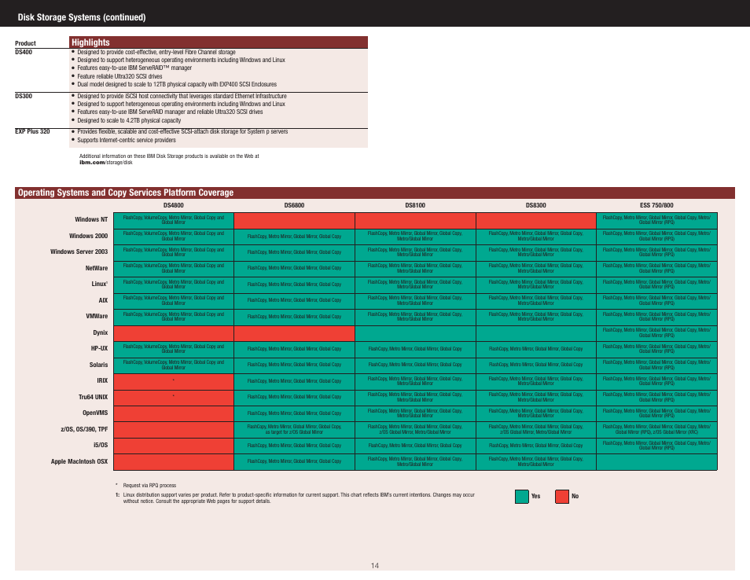Click the DS400 product label
This screenshot has width=750, height=580.
pyautogui.click(x=24, y=52)
